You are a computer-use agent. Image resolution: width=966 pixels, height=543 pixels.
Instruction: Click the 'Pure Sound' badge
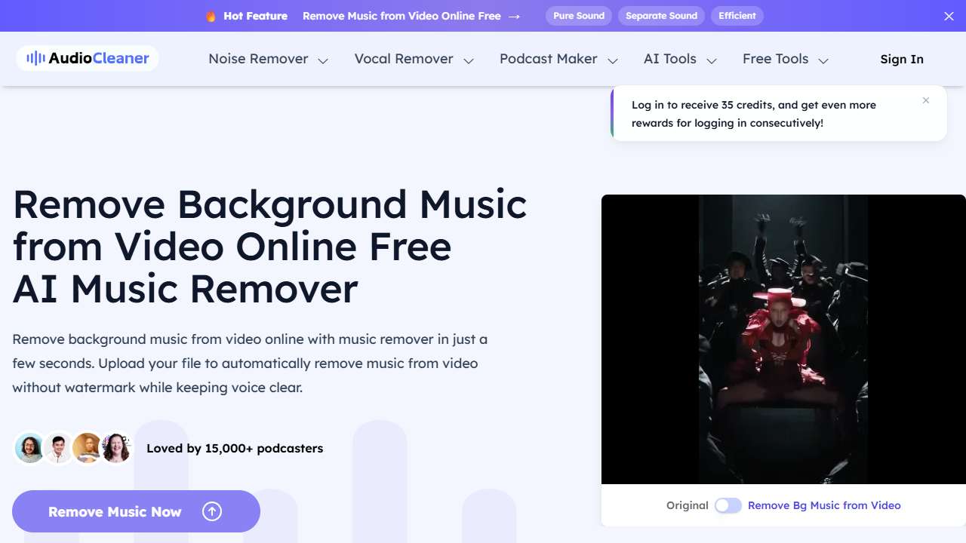pyautogui.click(x=578, y=15)
